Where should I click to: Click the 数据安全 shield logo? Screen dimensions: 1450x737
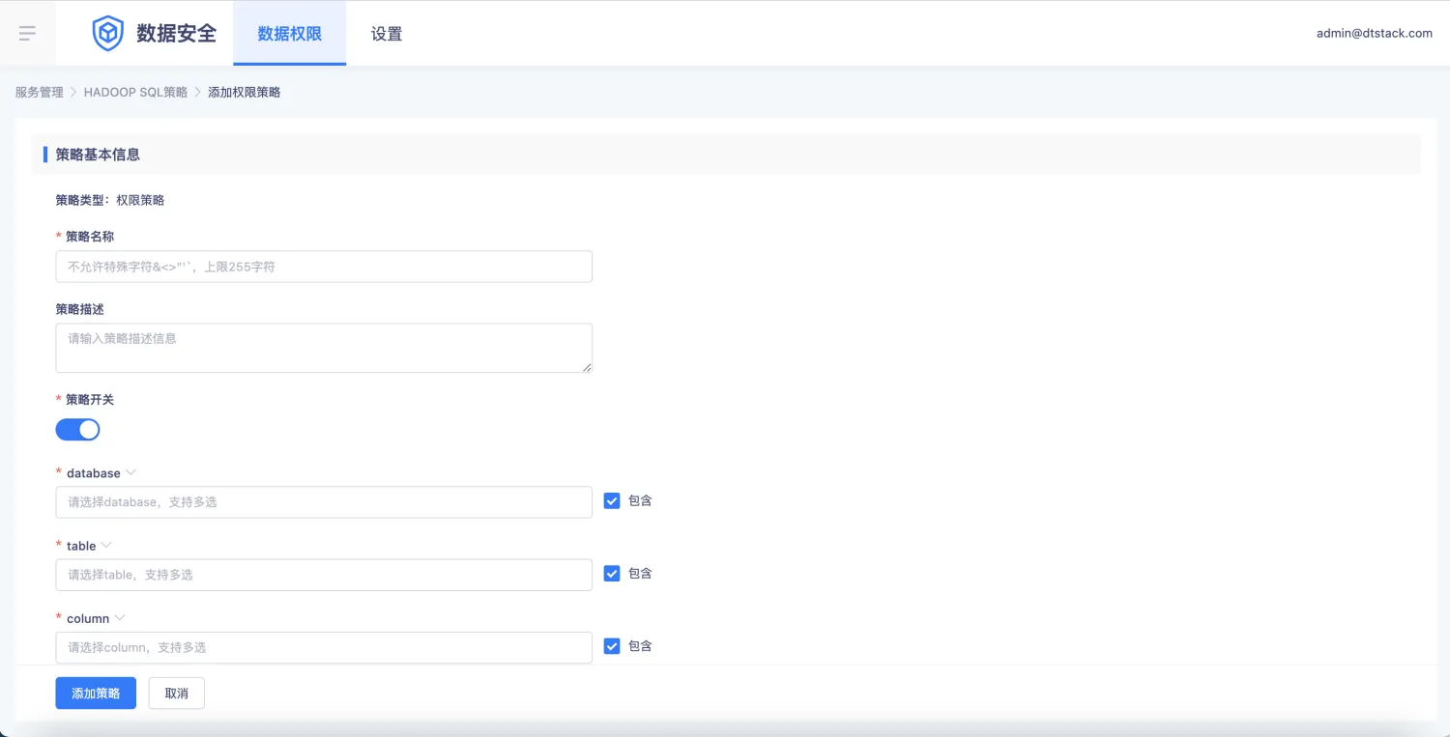[107, 34]
